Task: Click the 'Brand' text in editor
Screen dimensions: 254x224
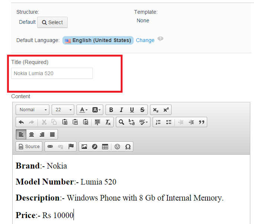Action: coord(28,166)
